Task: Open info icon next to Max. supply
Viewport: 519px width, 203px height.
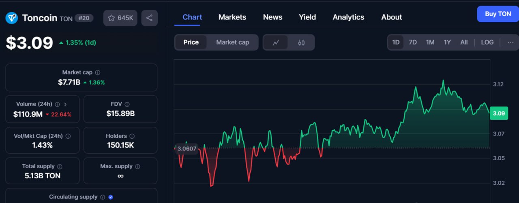Action: (137, 167)
